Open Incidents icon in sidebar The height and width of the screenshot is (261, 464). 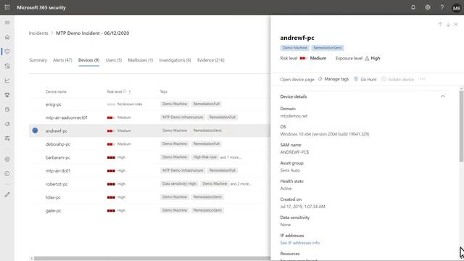click(7, 51)
